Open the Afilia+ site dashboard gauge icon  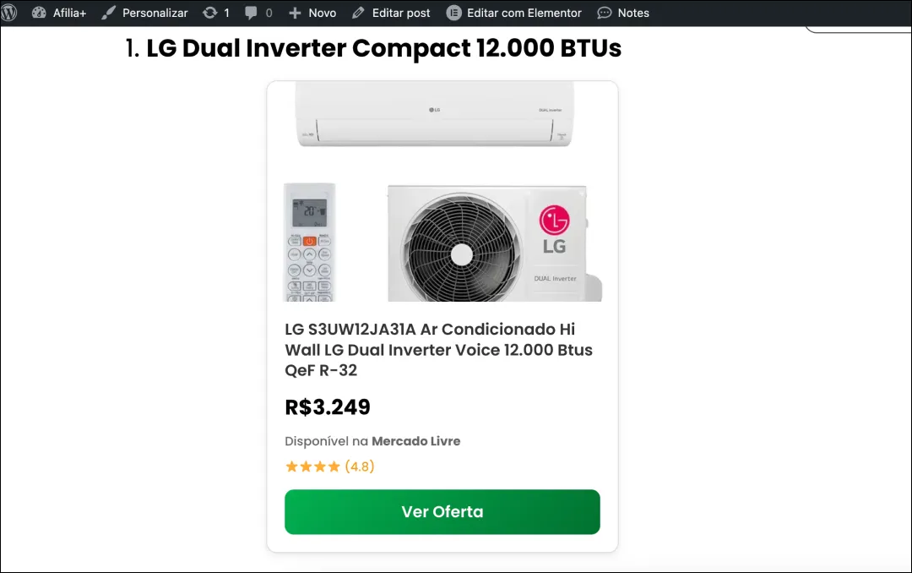[x=39, y=13]
